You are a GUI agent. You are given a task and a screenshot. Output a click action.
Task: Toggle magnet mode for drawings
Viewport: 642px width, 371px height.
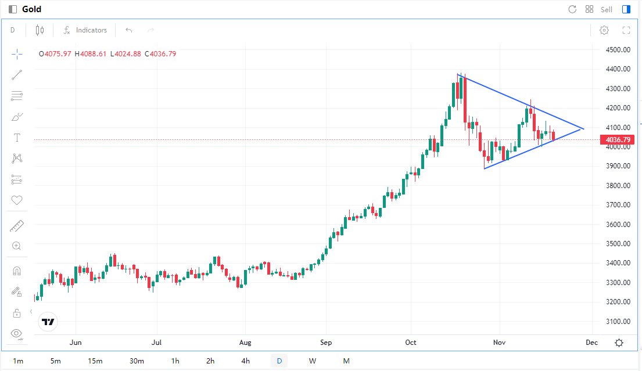coord(17,271)
